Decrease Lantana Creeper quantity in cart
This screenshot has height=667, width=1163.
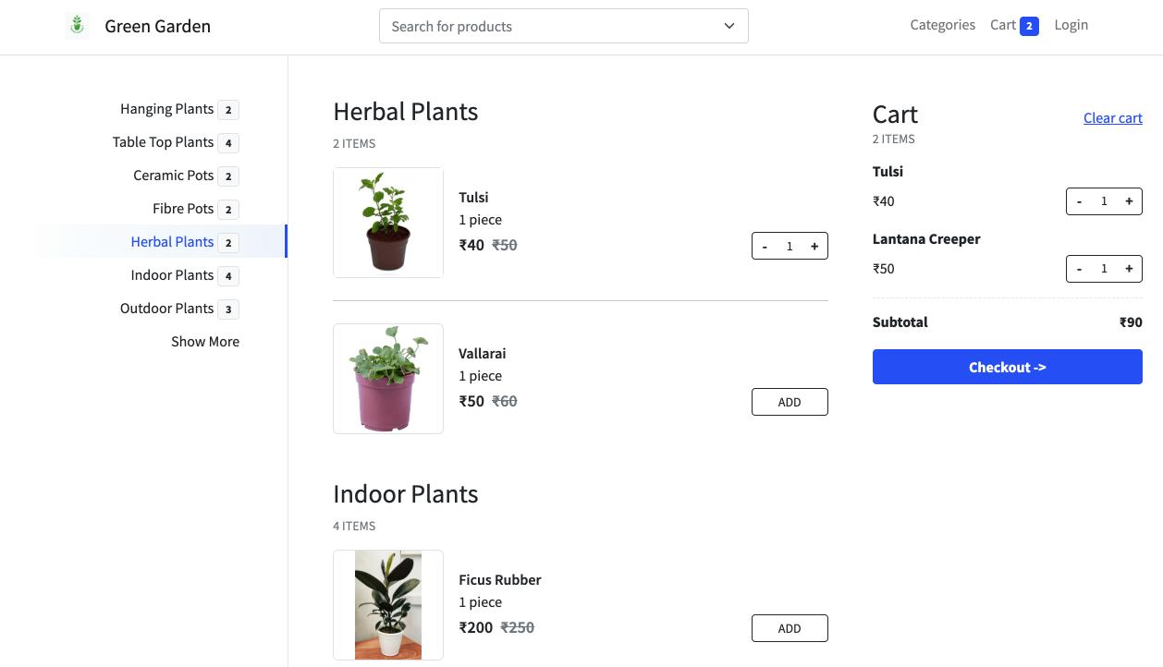coord(1079,269)
